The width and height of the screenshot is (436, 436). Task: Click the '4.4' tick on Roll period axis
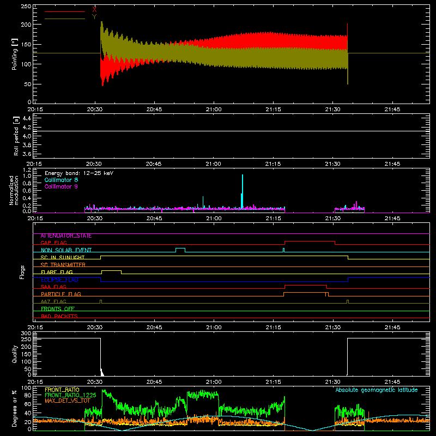pos(27,118)
